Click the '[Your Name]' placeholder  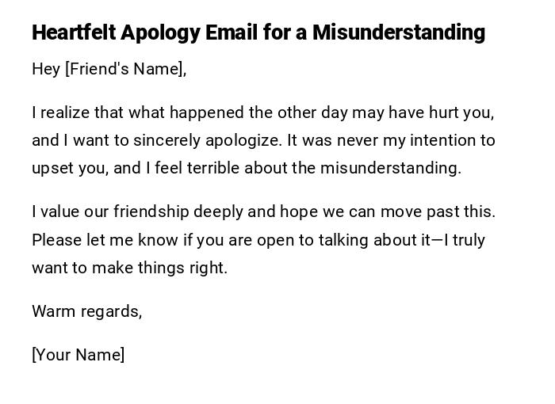[78, 355]
